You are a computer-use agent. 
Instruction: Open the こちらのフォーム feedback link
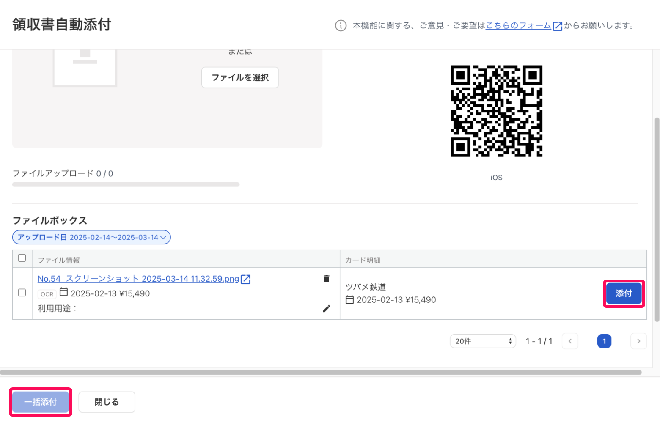(518, 26)
